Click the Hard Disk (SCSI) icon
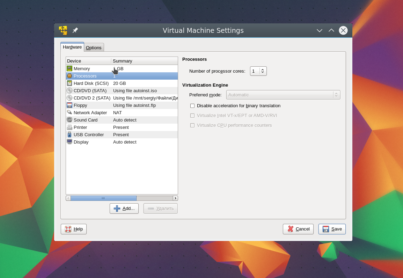403x278 pixels. click(x=69, y=83)
